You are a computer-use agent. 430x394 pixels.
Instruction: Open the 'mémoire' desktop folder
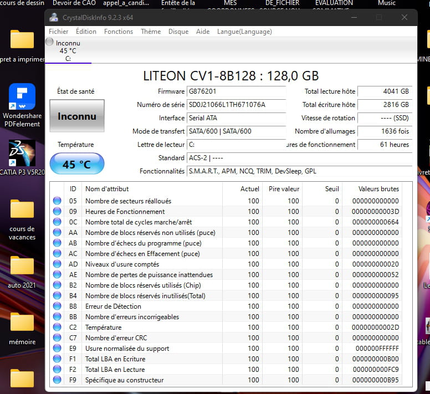pos(22,322)
